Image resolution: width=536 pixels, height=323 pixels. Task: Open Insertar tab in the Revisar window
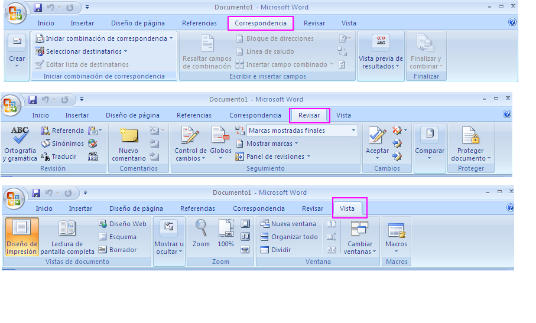tap(77, 115)
